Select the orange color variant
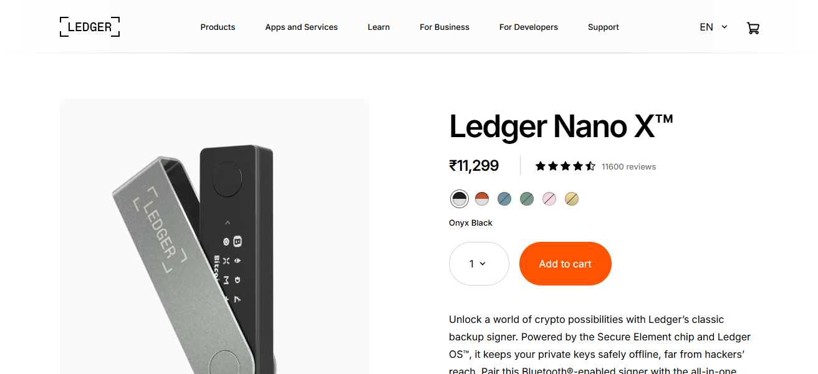 click(x=481, y=198)
